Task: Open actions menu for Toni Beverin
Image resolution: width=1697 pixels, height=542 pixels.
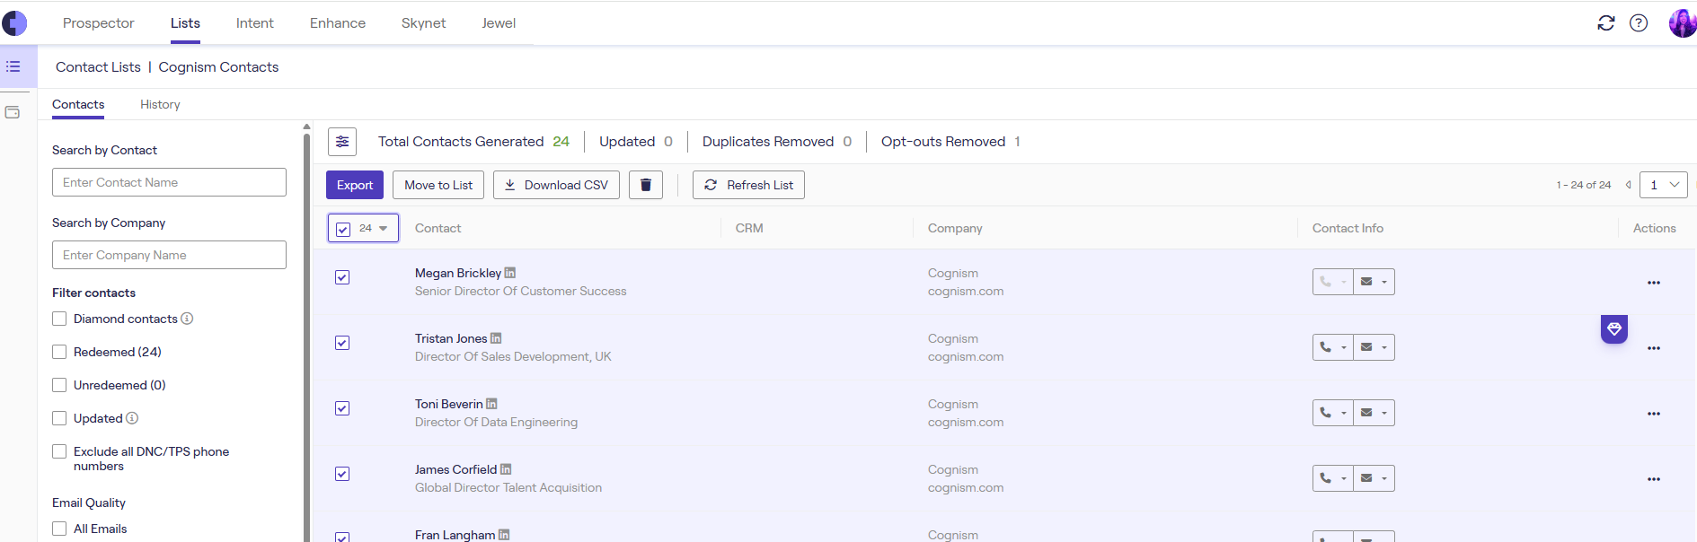Action: point(1653,414)
